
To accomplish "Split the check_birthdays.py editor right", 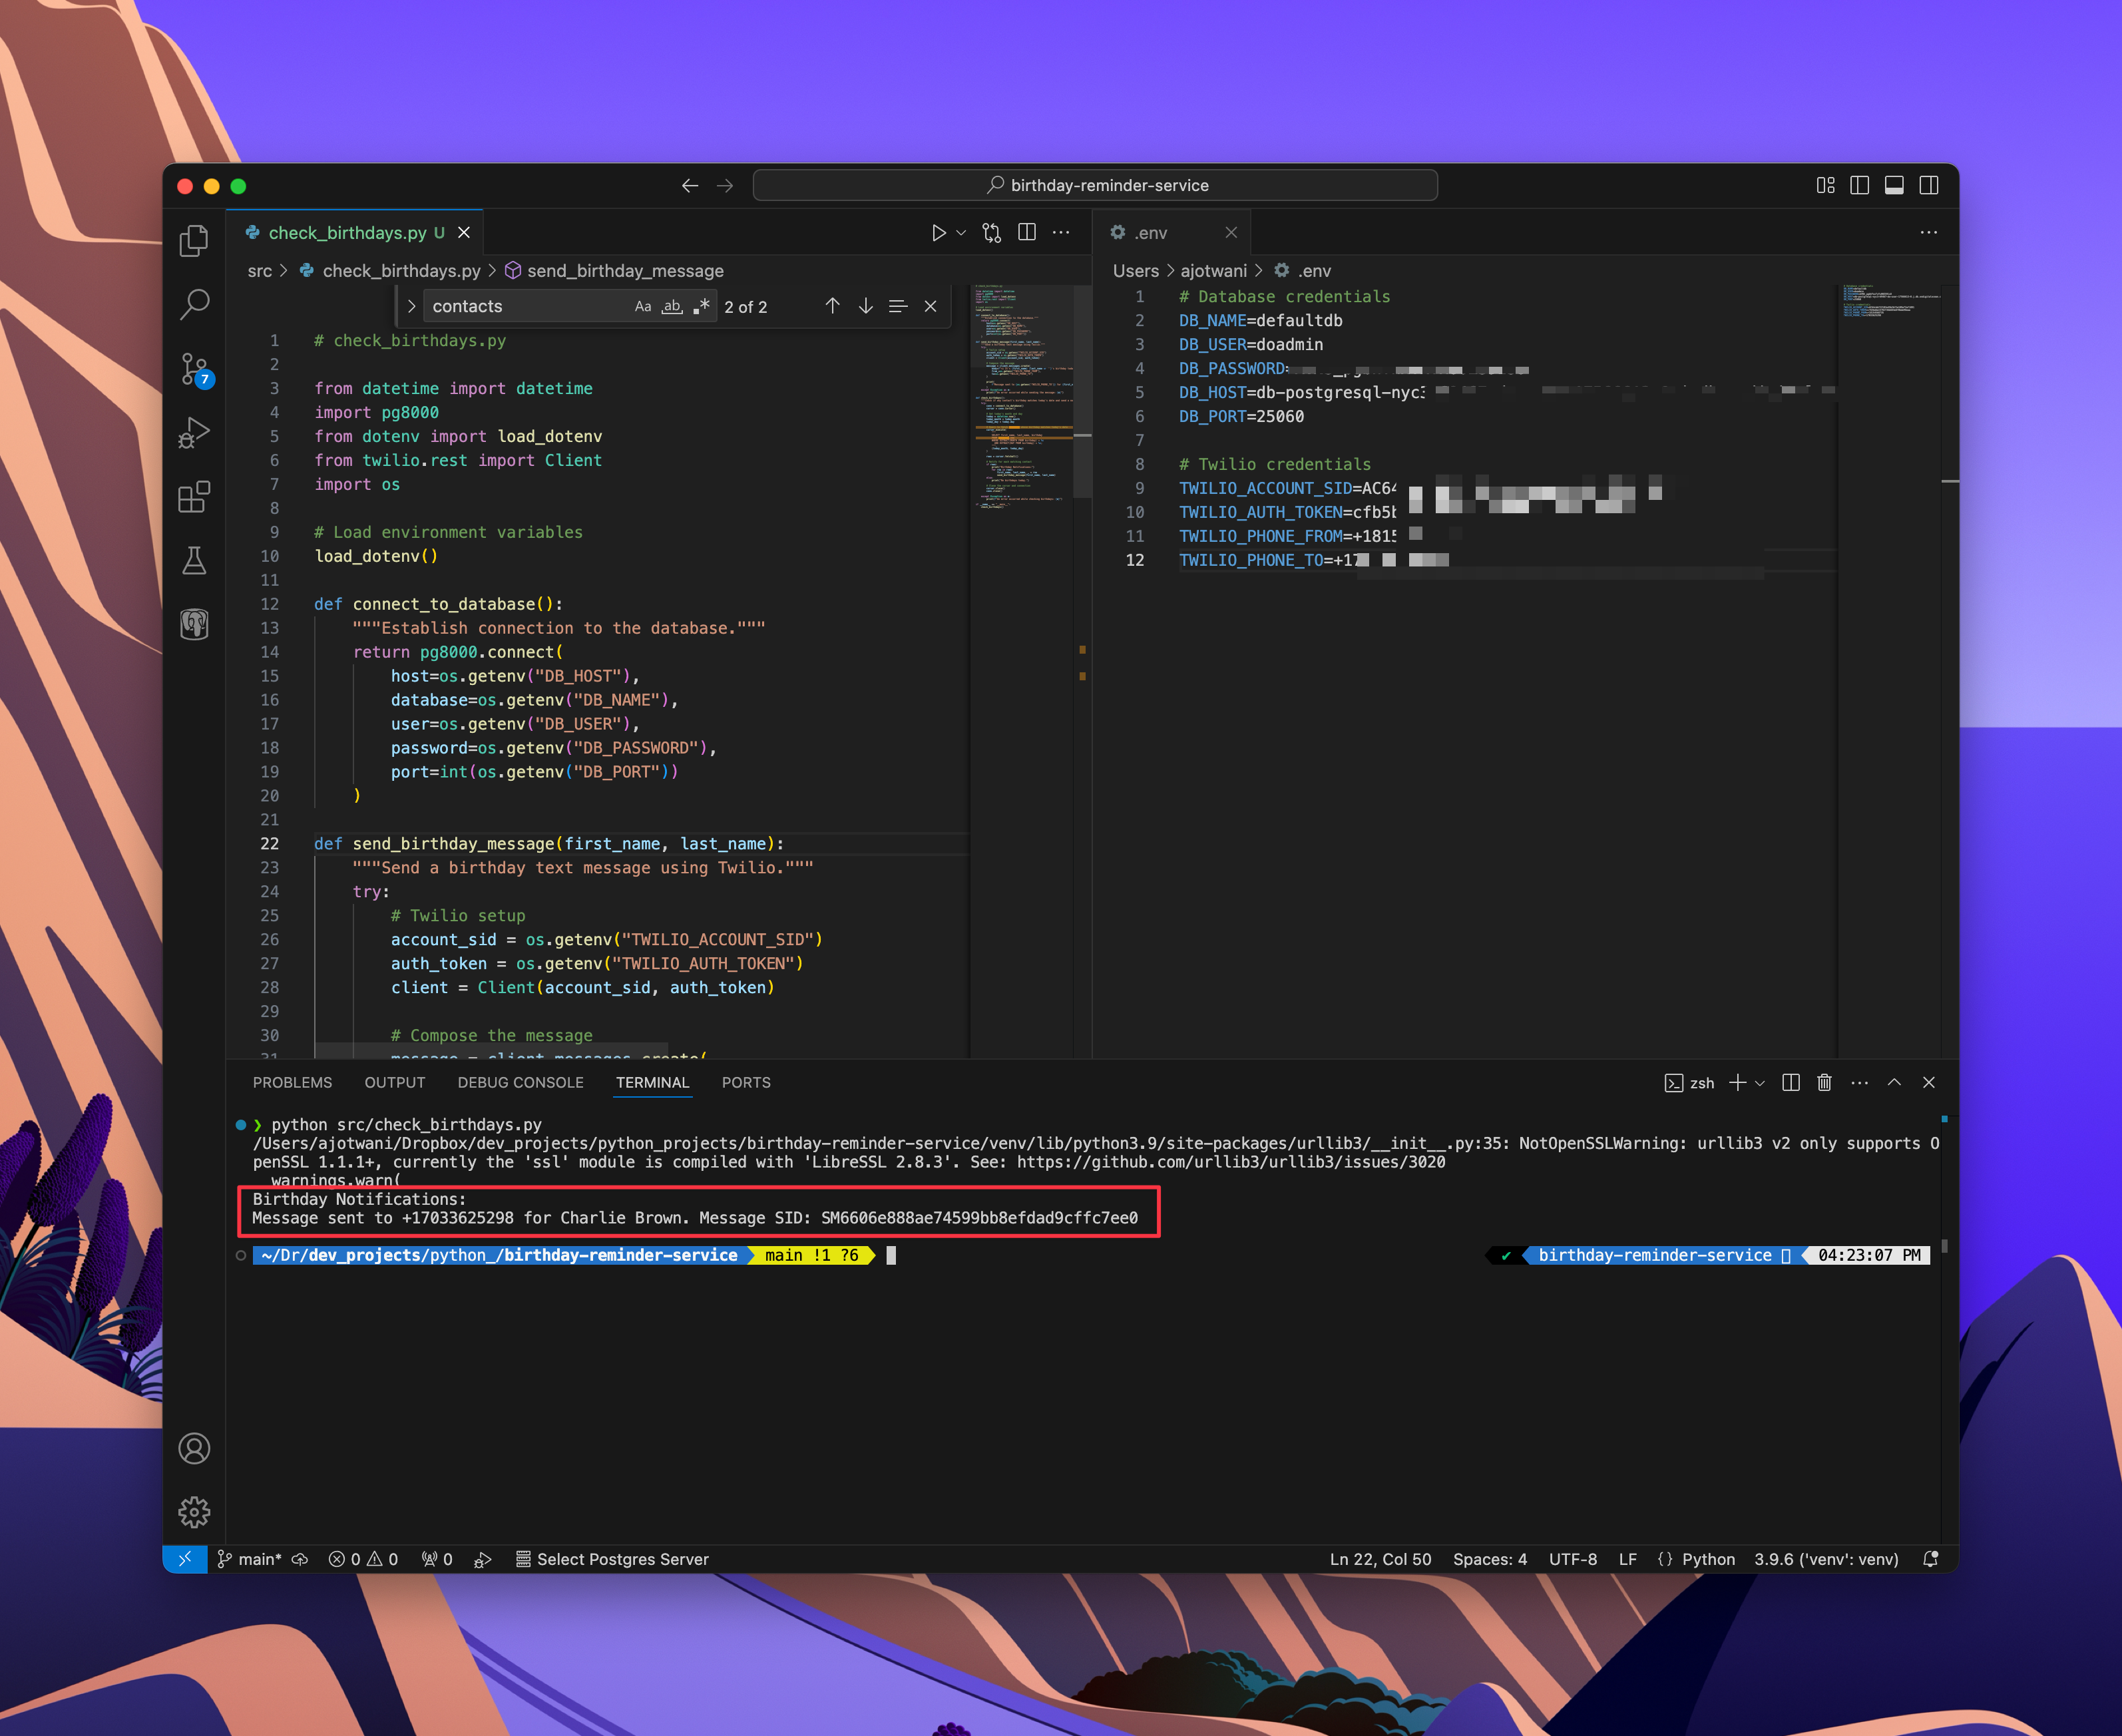I will (1026, 232).
